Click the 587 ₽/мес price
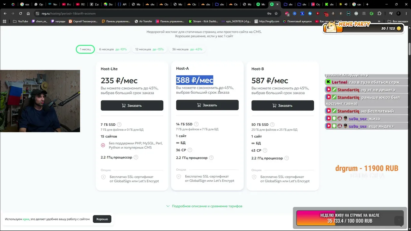 (x=270, y=81)
